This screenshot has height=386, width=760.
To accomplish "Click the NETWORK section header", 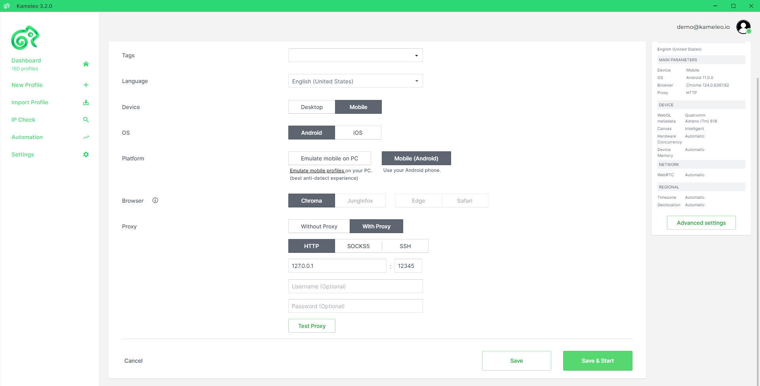I will click(701, 164).
